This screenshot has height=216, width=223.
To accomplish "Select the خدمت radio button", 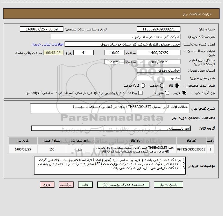I will pos(162,86).
